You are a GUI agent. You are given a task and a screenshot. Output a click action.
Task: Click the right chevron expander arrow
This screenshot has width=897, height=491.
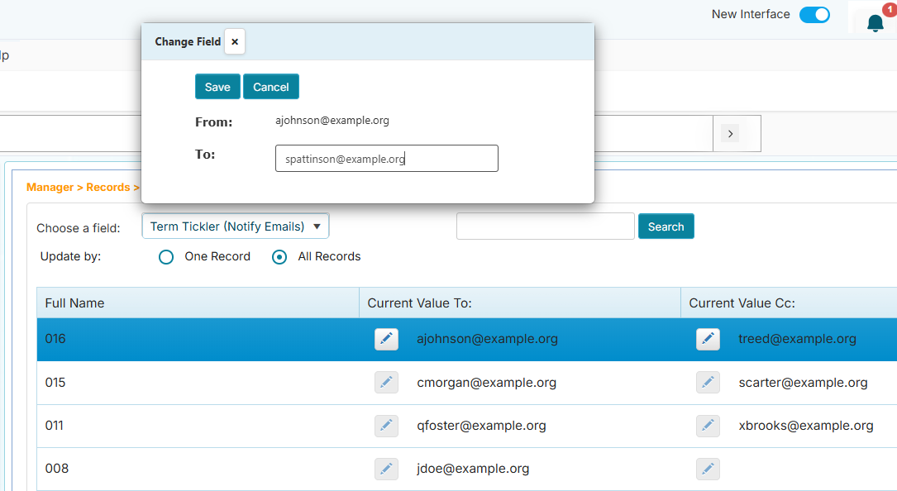(x=730, y=133)
